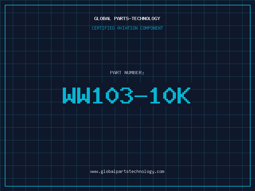
Task: Click the letters WW in the part number
Action: point(76,95)
